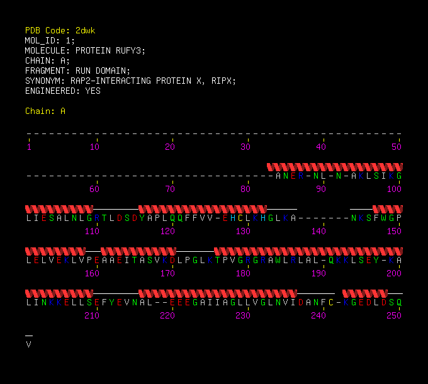Click the helix above 'YAPLQQFFVV' residues
The height and width of the screenshot is (384, 428).
pos(203,210)
